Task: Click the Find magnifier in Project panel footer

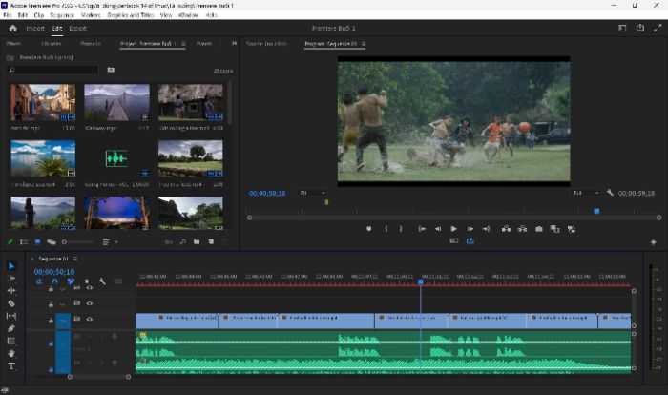Action: [x=183, y=241]
